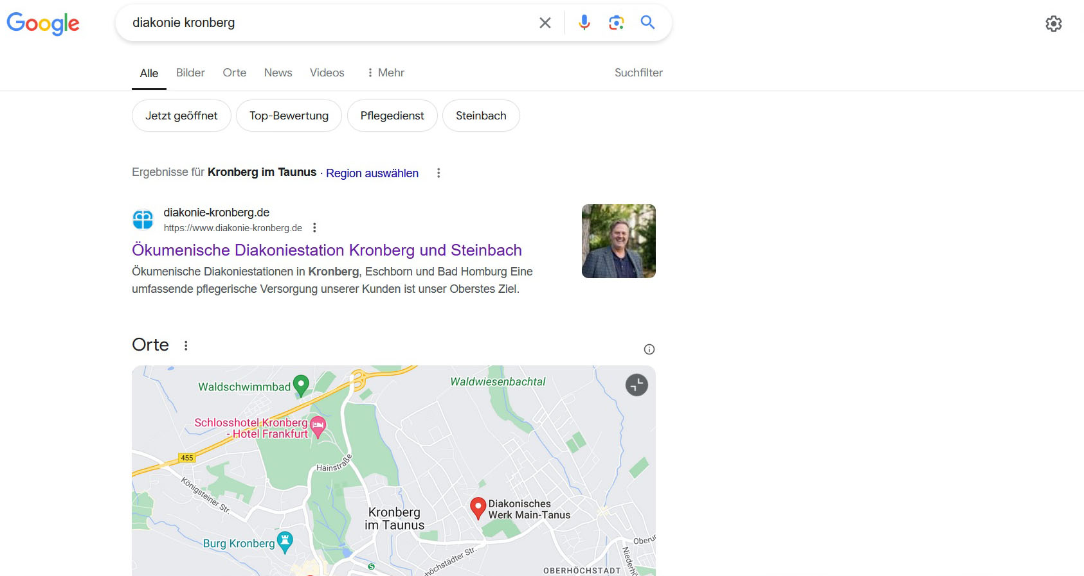This screenshot has width=1084, height=576.
Task: Clear the search query with the X icon
Action: coord(545,23)
